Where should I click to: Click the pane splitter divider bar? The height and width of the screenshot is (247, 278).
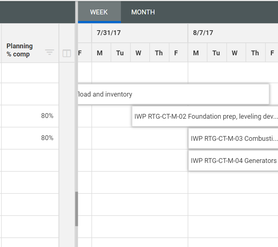tap(76, 111)
